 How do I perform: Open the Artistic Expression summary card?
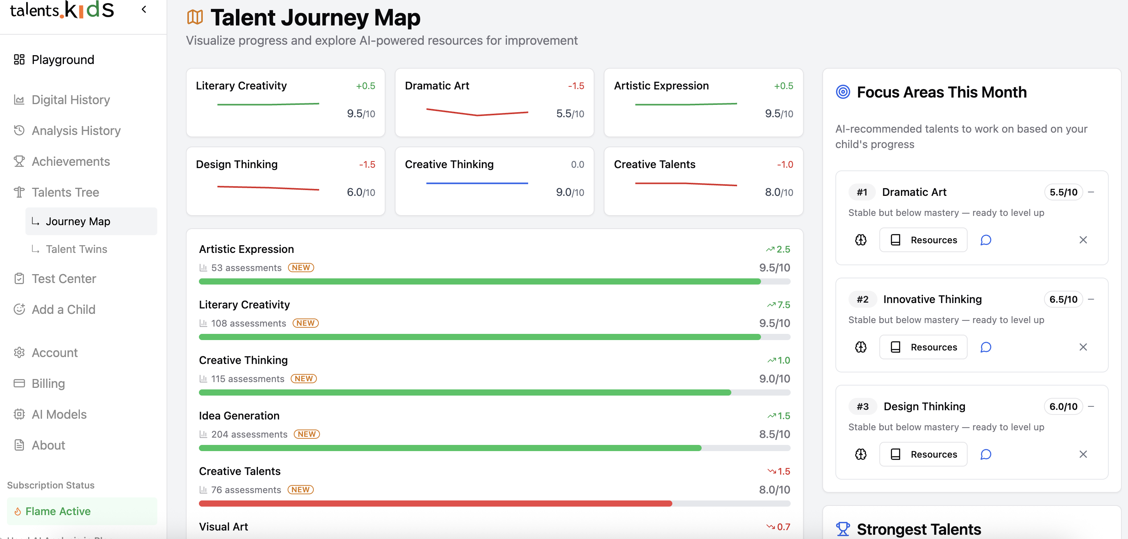pos(703,102)
